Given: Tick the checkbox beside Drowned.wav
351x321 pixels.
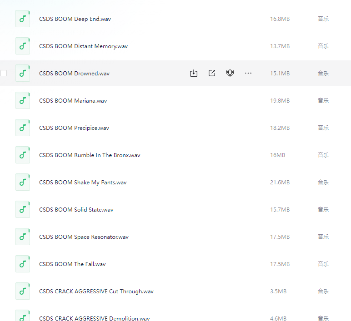Looking at the screenshot, I should tap(4, 73).
